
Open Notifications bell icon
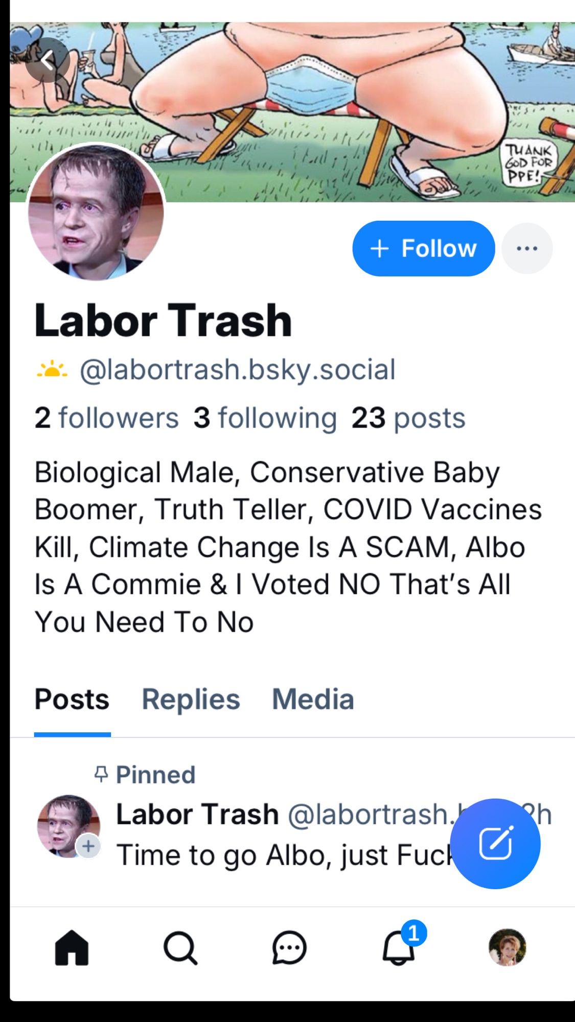tap(399, 948)
